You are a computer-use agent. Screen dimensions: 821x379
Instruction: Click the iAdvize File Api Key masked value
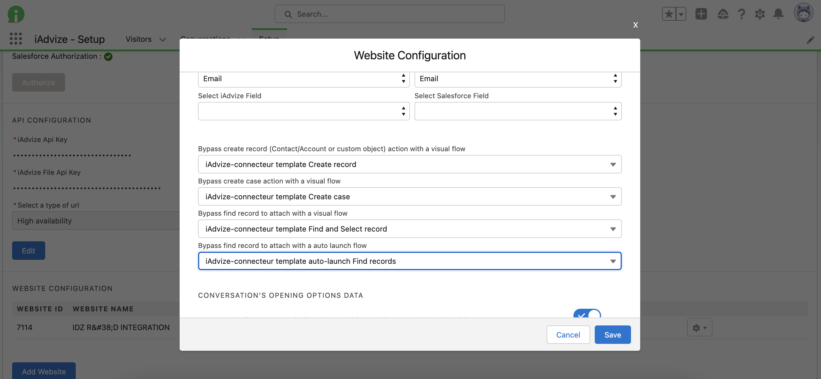coord(87,188)
